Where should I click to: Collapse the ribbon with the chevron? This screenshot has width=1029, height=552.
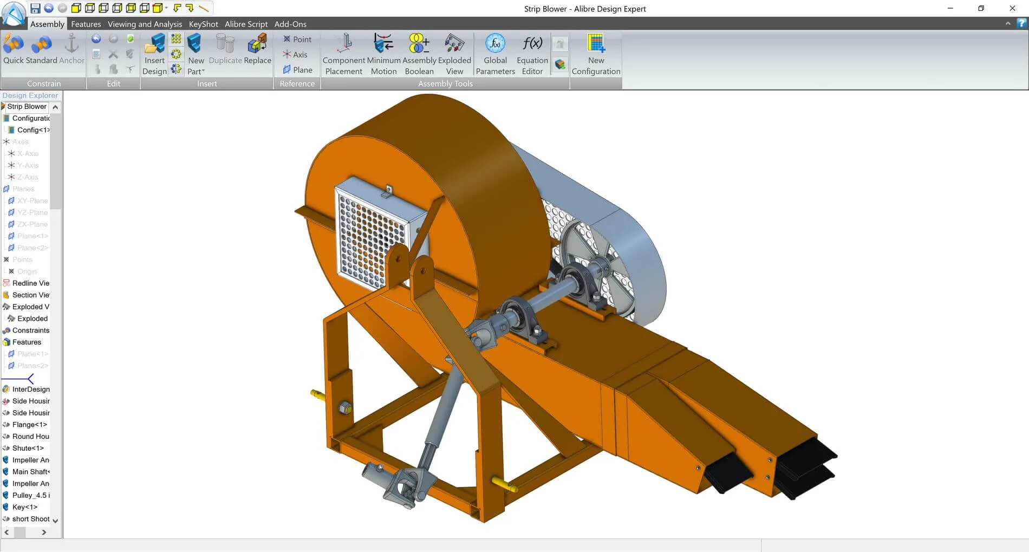click(1007, 23)
